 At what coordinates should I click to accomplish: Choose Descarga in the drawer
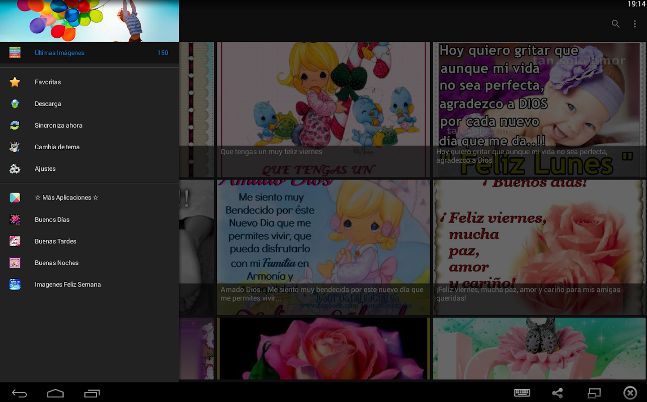(90, 104)
